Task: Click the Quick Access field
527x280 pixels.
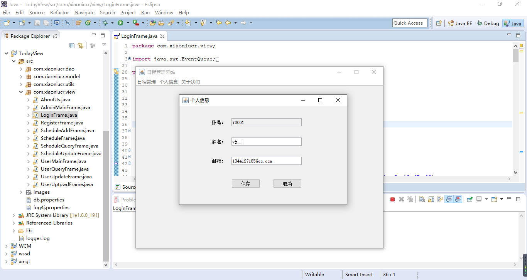Action: click(410, 23)
